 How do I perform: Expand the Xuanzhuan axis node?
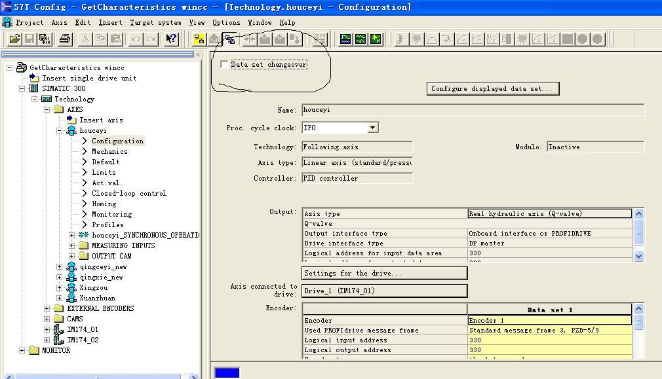tap(60, 298)
